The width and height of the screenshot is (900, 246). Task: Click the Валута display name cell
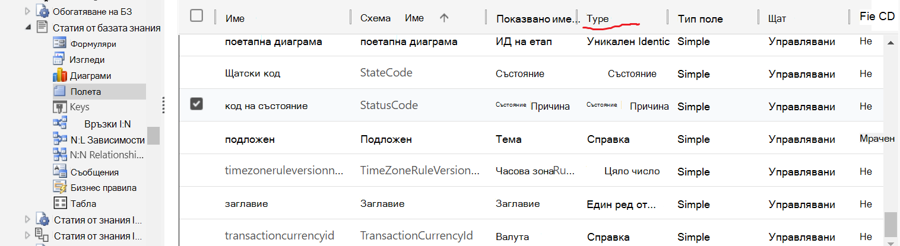click(512, 236)
